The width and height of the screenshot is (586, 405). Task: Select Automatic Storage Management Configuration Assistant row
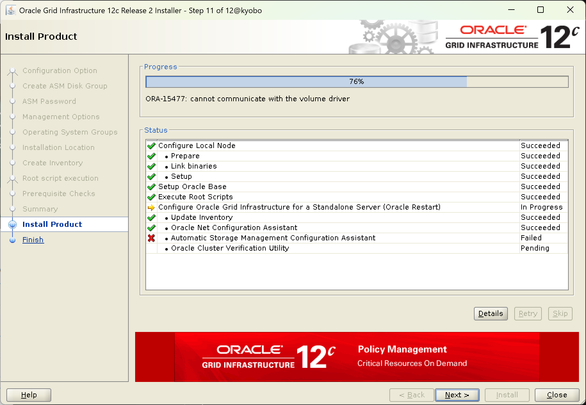(357, 238)
